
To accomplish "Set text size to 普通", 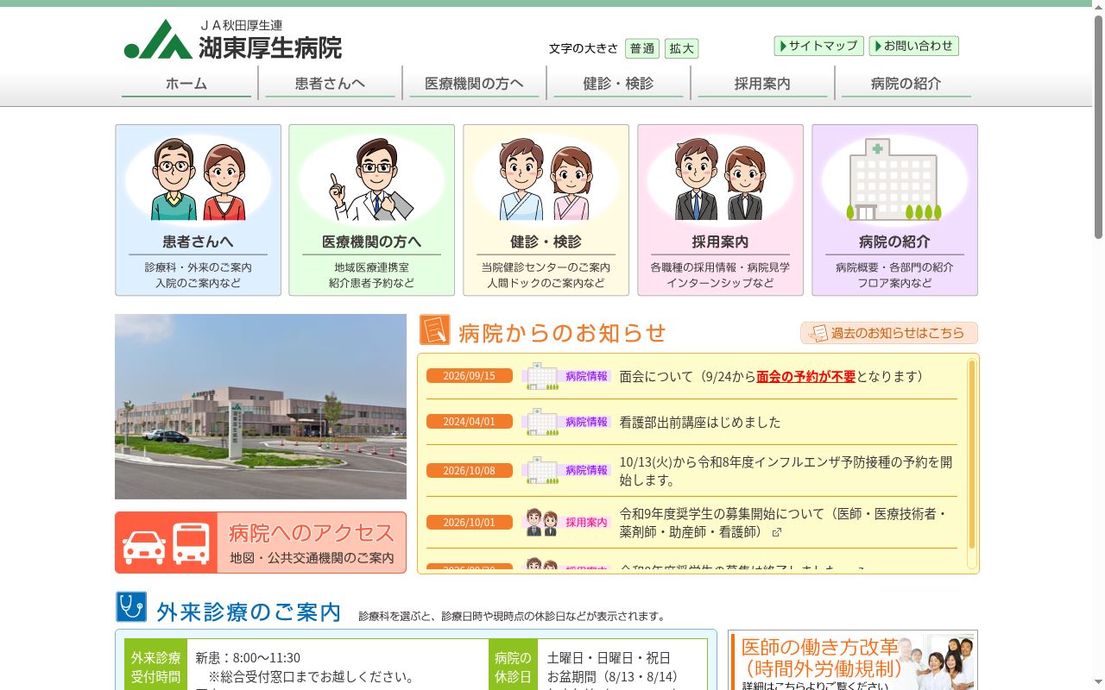I will 642,48.
